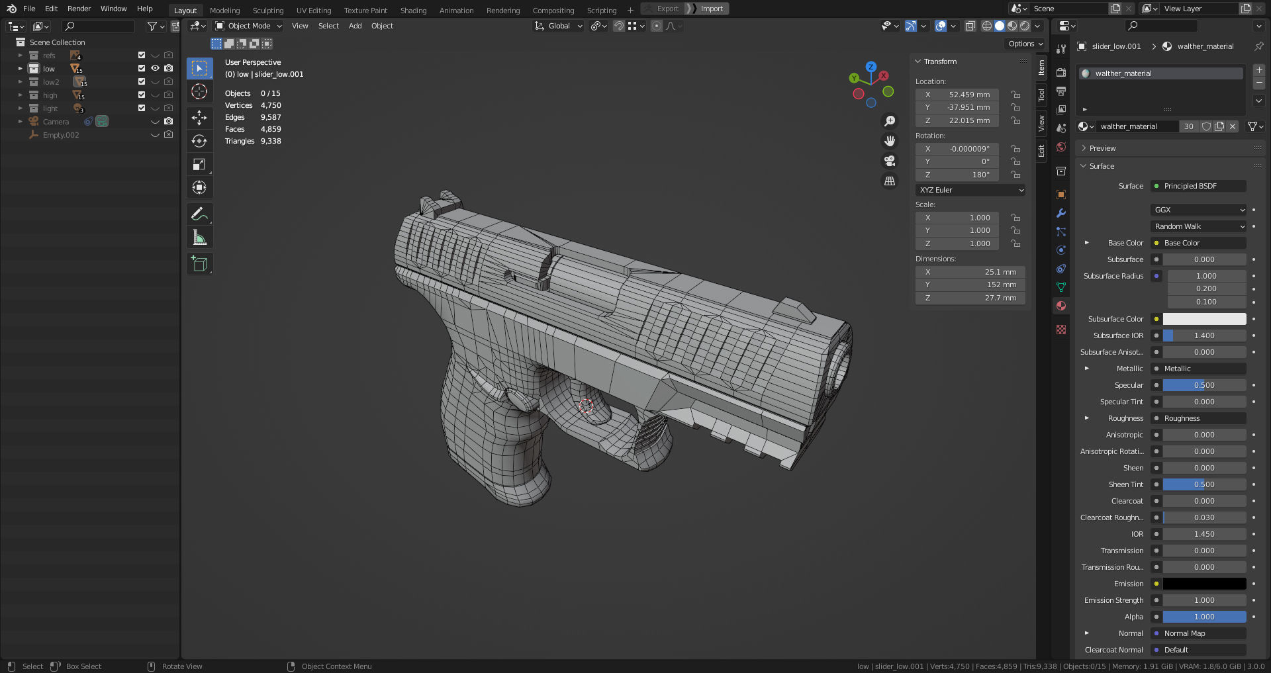Switch to UV Editing workspace tab
The height and width of the screenshot is (673, 1271).
tap(314, 10)
